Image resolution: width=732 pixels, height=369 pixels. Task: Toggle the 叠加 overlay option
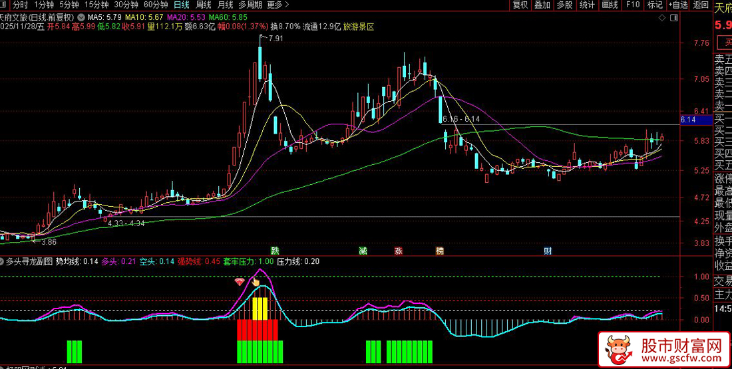coord(542,5)
